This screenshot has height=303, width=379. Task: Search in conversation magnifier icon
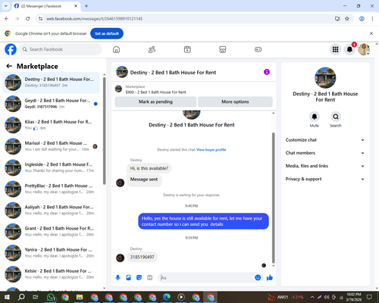coord(336,117)
